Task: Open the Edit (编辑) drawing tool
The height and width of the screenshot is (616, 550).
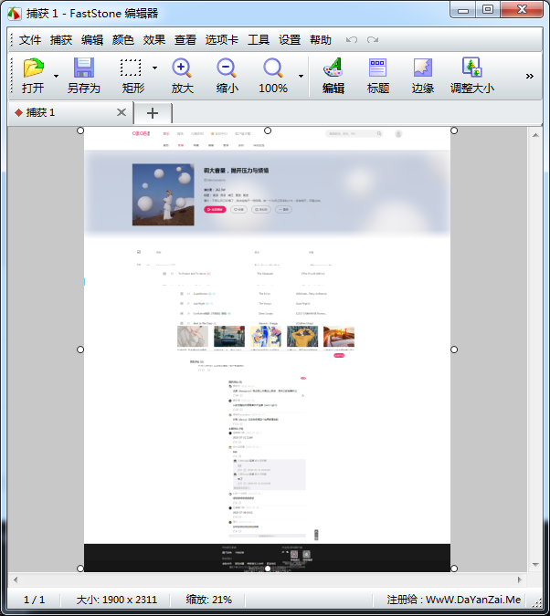Action: [x=333, y=69]
